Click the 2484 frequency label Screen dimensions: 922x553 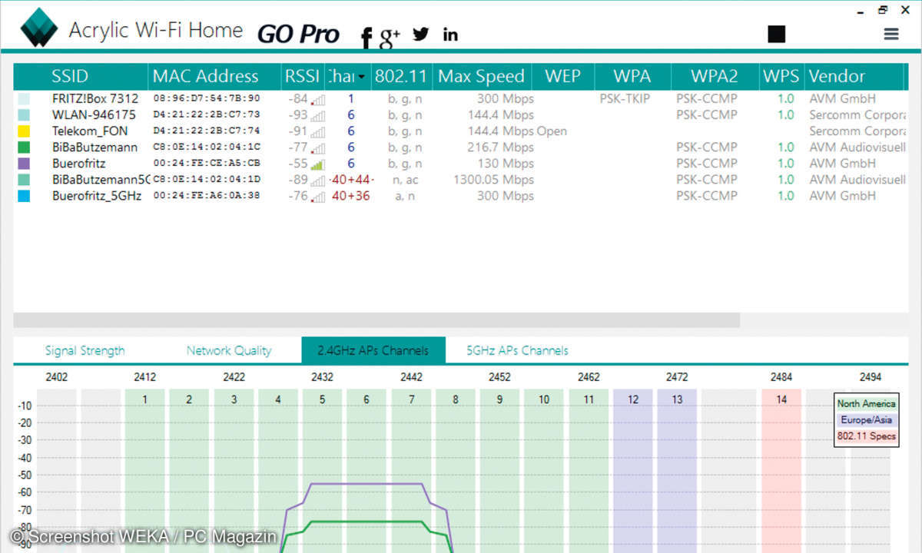pos(781,377)
